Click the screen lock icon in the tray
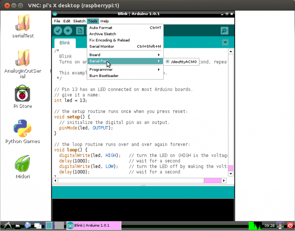 coord(280,225)
